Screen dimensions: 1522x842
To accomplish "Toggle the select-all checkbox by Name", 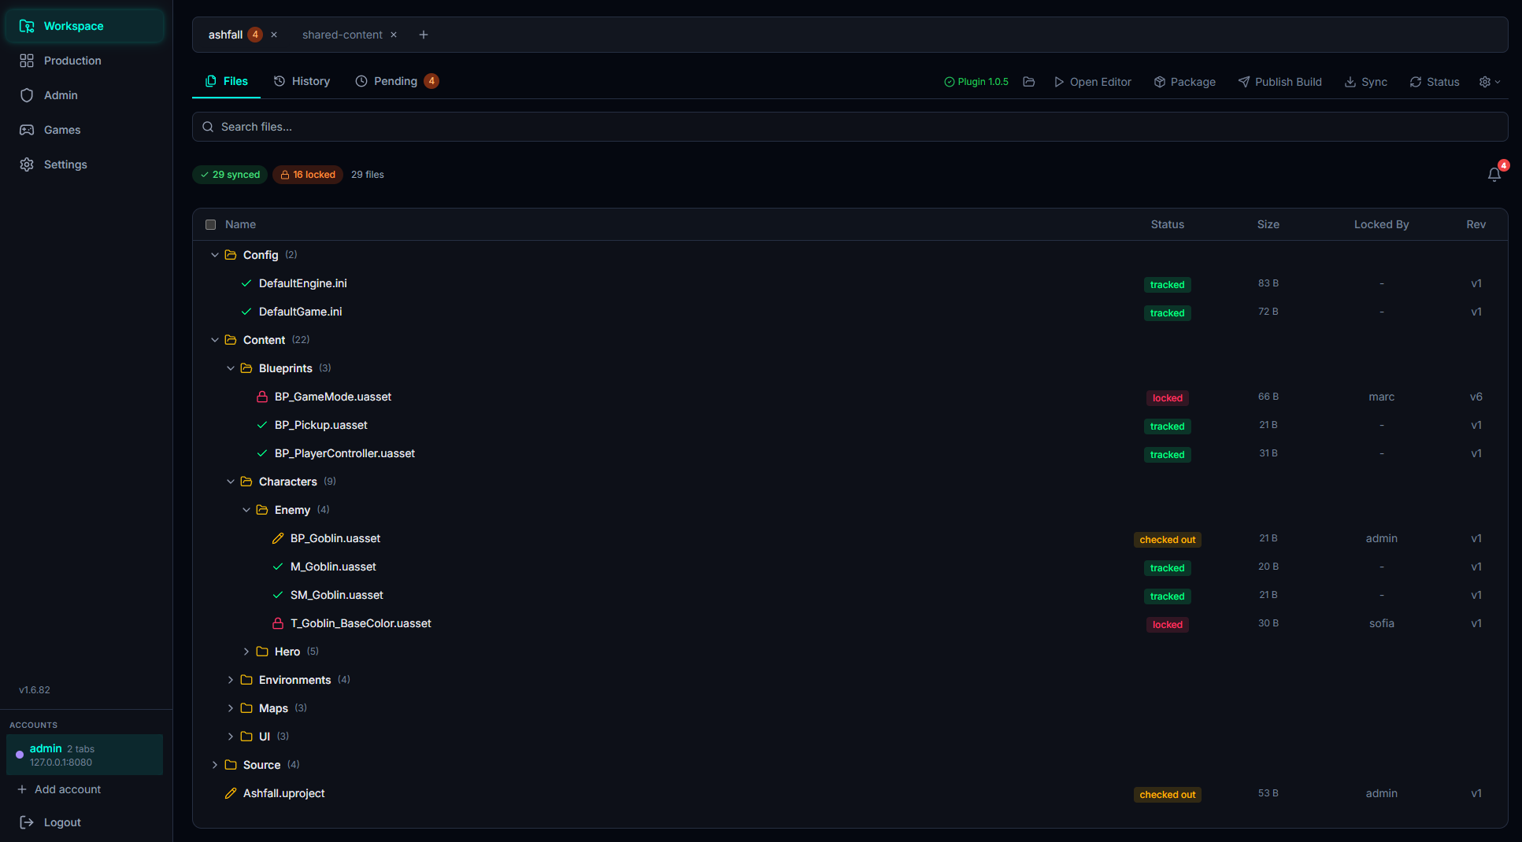I will [210, 224].
